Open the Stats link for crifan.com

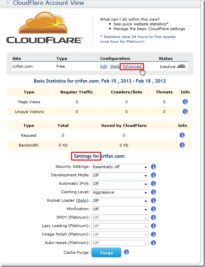115,66
